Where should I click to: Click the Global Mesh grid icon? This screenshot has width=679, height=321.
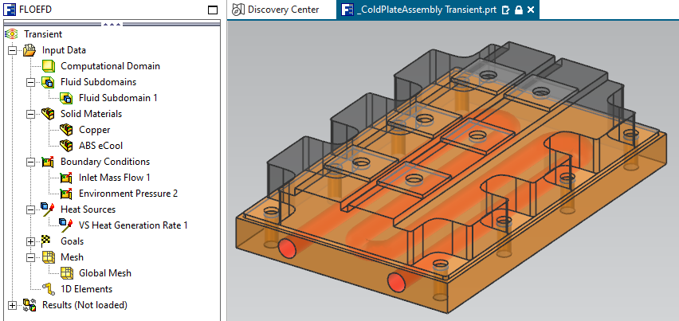click(x=67, y=273)
